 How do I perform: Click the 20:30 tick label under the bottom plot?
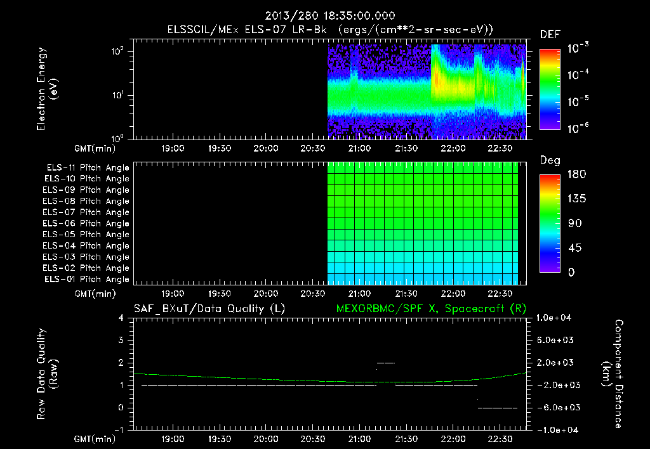click(x=312, y=439)
